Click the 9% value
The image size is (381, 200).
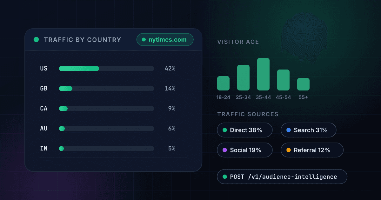point(172,109)
